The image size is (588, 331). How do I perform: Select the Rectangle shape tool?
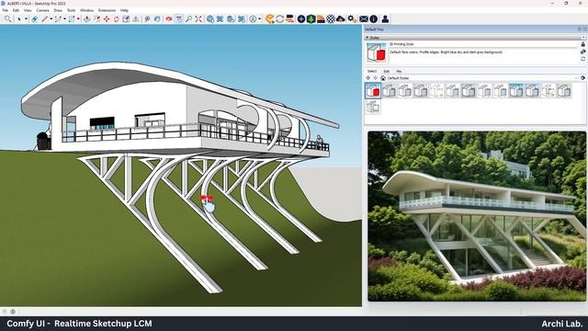click(72, 18)
